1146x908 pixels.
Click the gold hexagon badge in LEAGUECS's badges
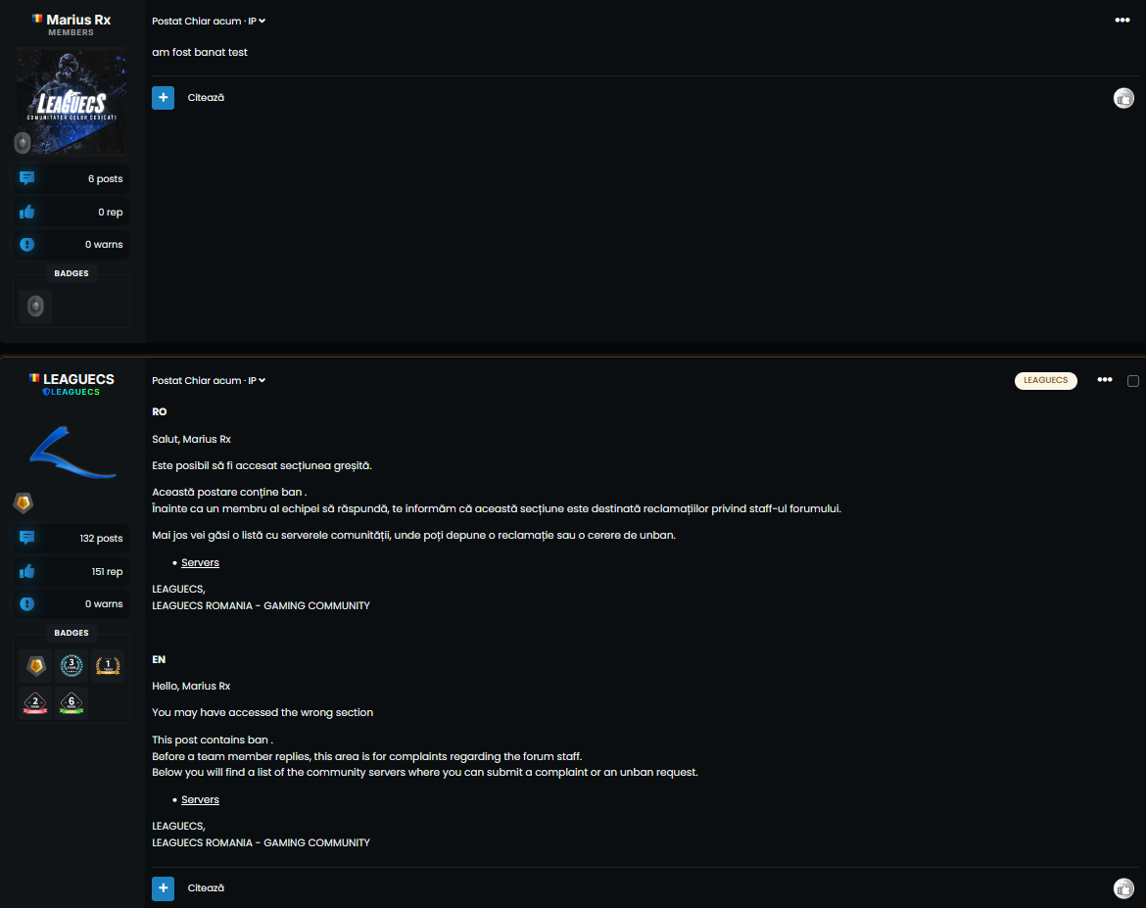(x=36, y=666)
